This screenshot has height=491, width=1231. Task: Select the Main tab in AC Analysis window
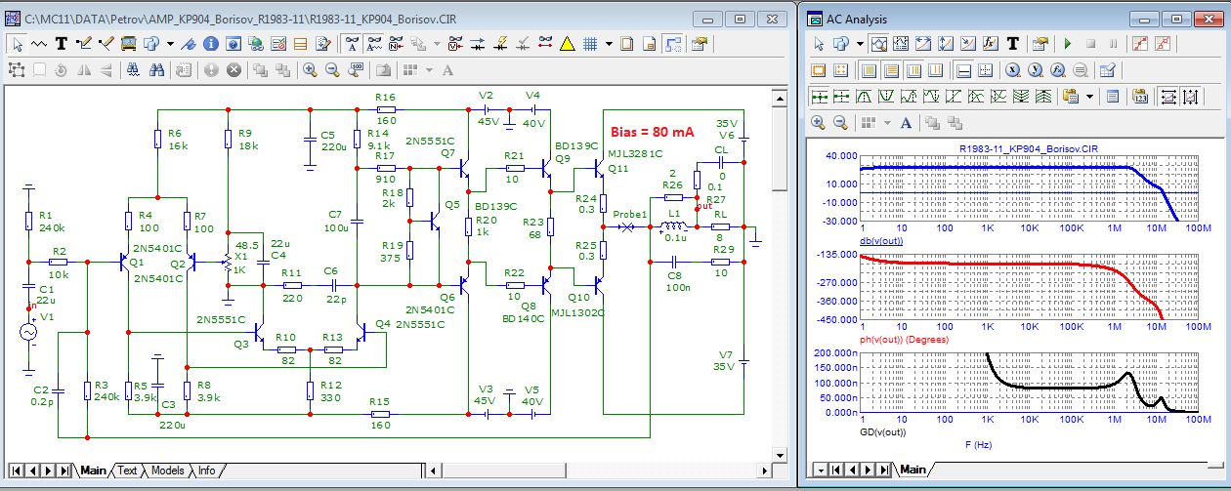pyautogui.click(x=913, y=470)
